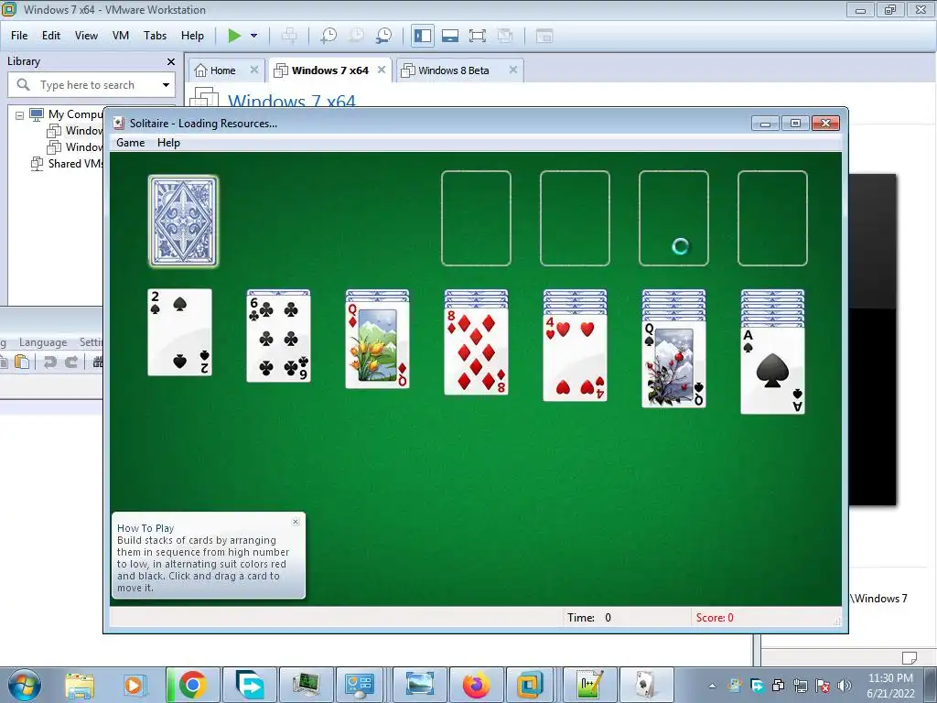Select the 4 of hearts card
This screenshot has height=703, width=937.
(x=575, y=358)
